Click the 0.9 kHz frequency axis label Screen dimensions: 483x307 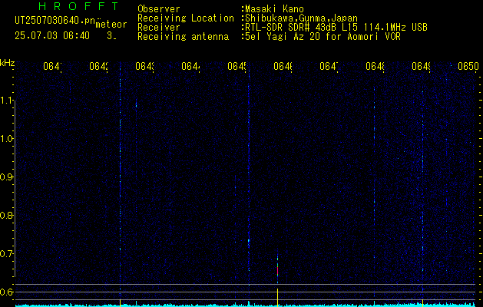click(6, 177)
